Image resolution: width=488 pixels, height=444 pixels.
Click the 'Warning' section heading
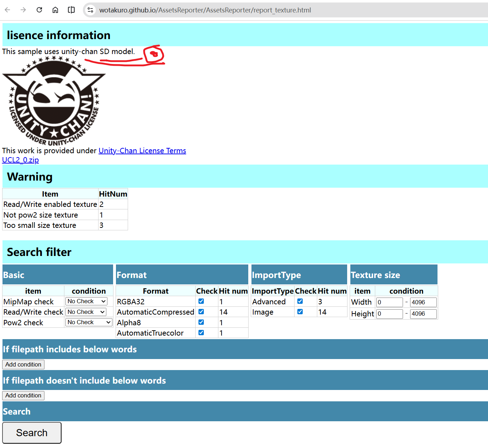pos(30,177)
